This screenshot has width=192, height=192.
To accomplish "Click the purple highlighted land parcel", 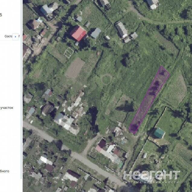I will point(150,99).
